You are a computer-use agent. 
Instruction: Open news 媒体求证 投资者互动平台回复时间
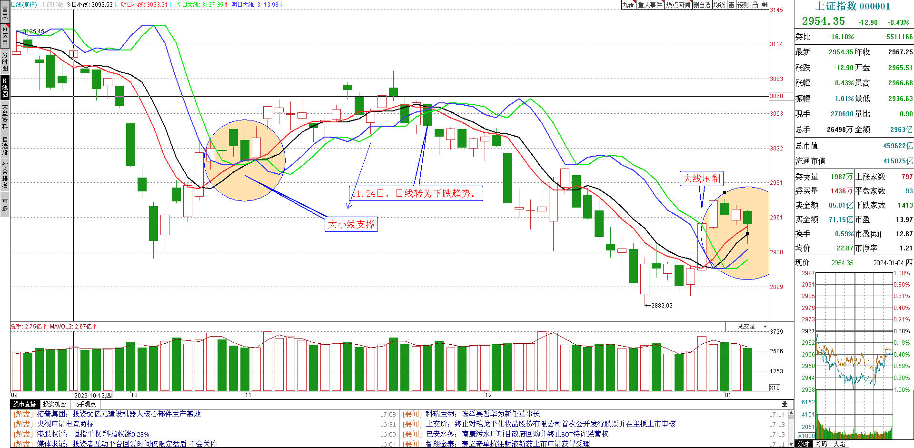tap(127, 444)
